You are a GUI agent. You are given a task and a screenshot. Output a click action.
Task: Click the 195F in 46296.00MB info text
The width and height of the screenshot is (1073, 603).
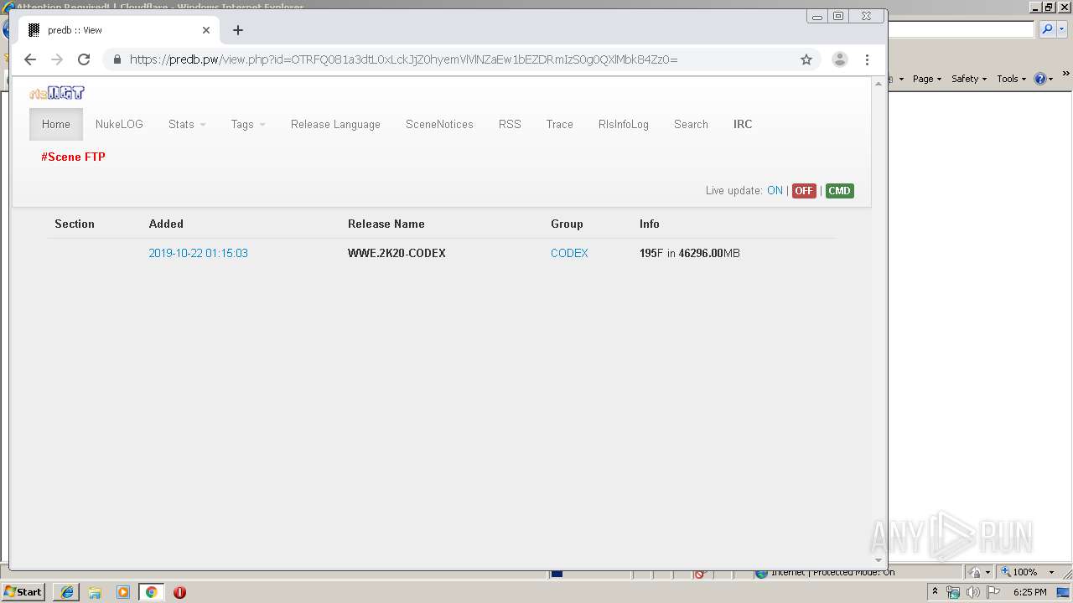[x=690, y=253]
